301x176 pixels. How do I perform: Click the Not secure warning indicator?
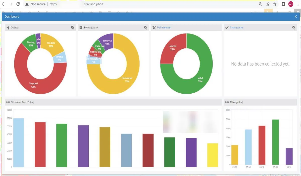pyautogui.click(x=35, y=4)
